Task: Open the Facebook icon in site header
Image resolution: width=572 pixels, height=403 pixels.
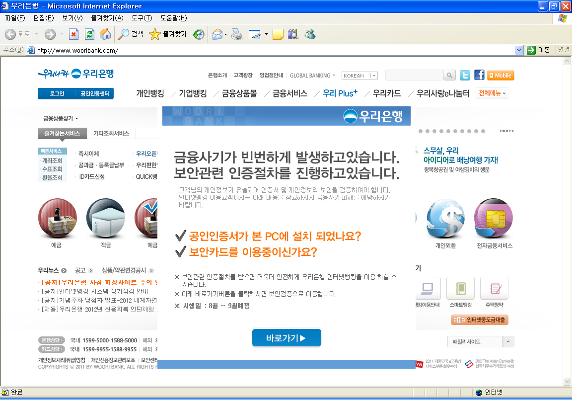Action: pos(479,75)
